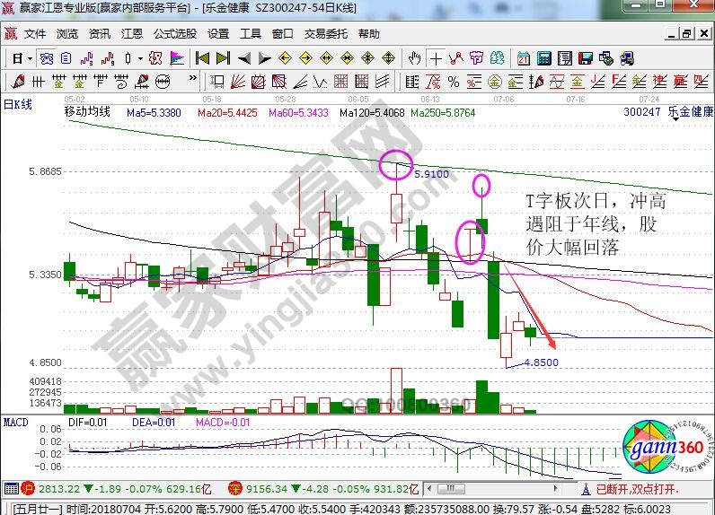
Task: Open the 公式选股 menu
Action: coord(174,34)
